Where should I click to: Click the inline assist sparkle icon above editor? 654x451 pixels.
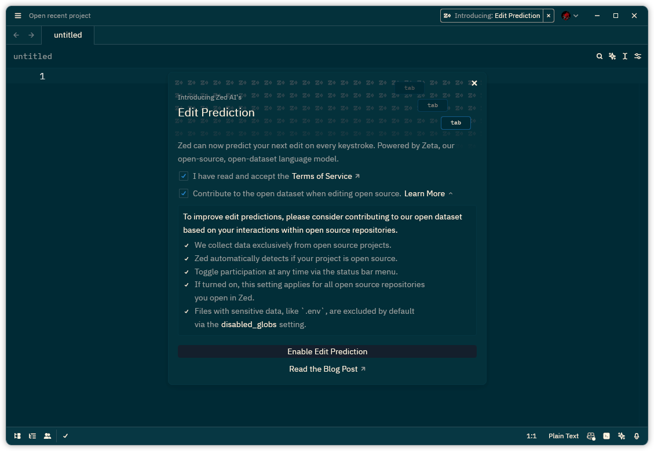(x=612, y=56)
